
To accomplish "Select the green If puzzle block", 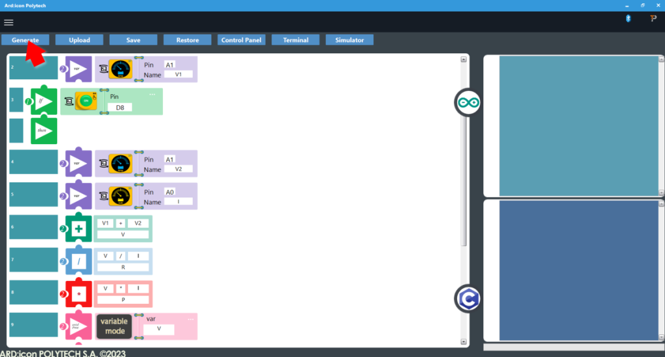I will click(44, 101).
